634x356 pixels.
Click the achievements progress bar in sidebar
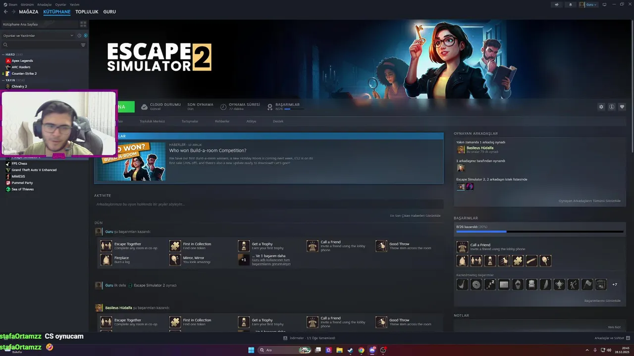539,231
